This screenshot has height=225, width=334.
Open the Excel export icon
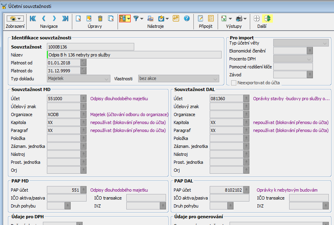tap(224, 18)
